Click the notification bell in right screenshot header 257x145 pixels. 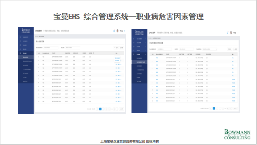click(227, 33)
